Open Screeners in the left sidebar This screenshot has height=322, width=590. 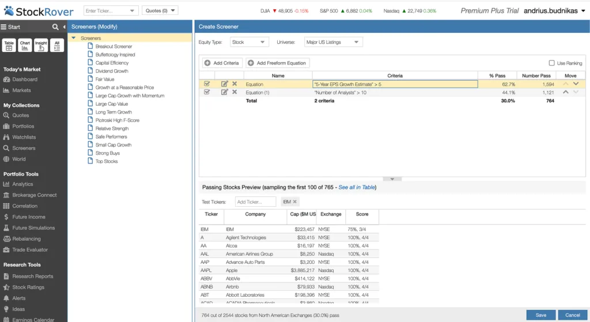(x=24, y=148)
